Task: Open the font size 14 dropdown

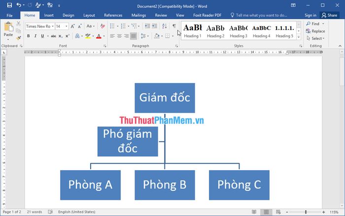Action: tap(66, 26)
